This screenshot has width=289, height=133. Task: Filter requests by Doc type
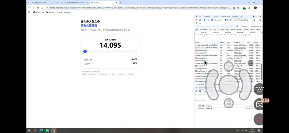click(x=210, y=29)
